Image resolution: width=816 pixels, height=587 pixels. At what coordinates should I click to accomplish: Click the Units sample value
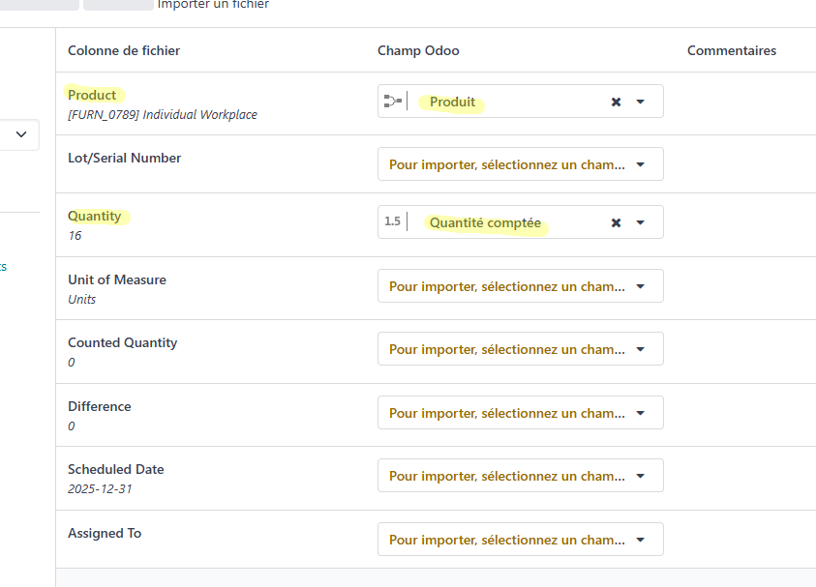[81, 300]
